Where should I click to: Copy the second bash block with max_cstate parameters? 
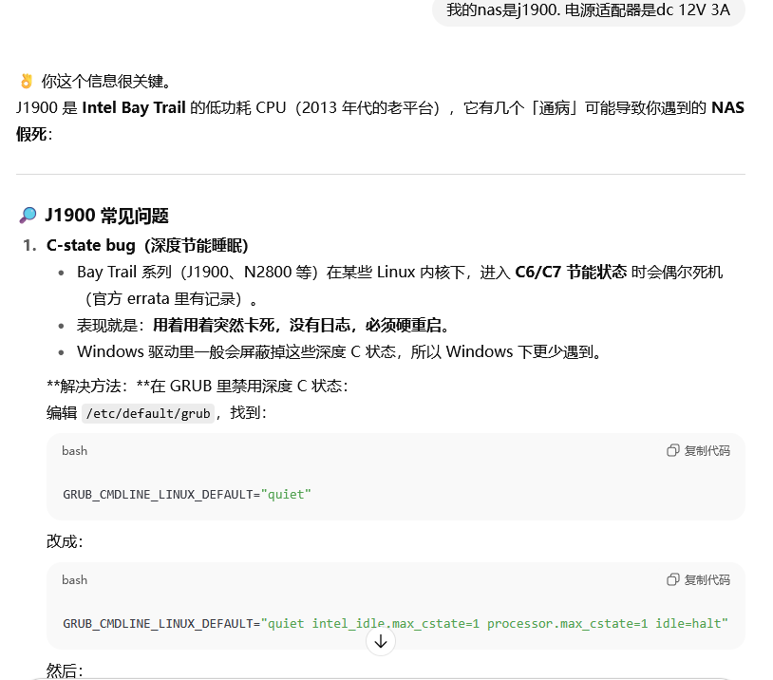[x=698, y=580]
